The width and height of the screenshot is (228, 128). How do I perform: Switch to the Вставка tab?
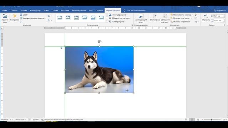[24, 10]
